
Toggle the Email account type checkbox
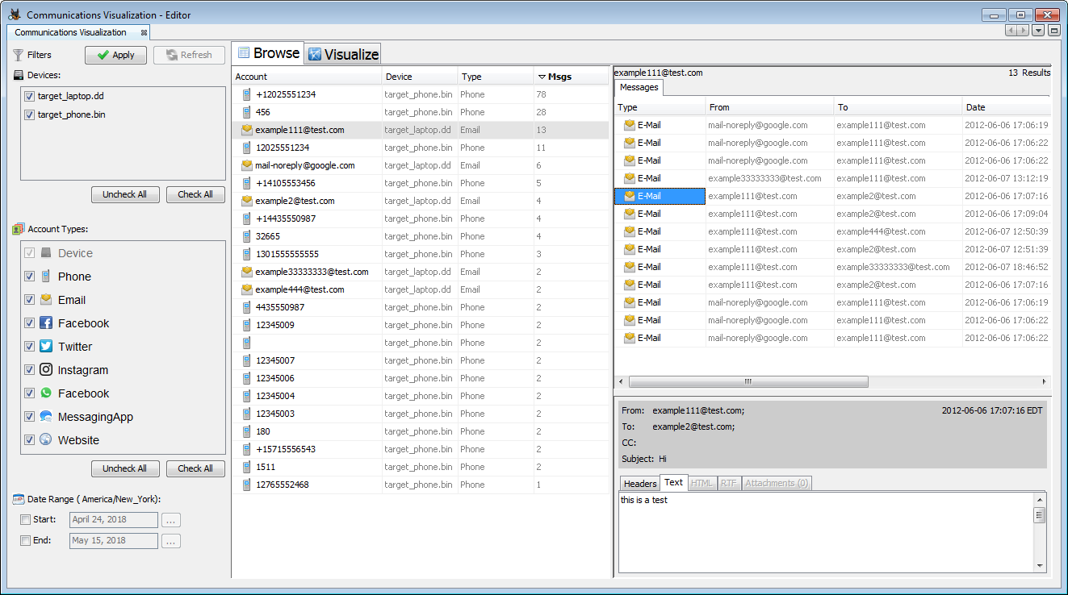point(29,300)
